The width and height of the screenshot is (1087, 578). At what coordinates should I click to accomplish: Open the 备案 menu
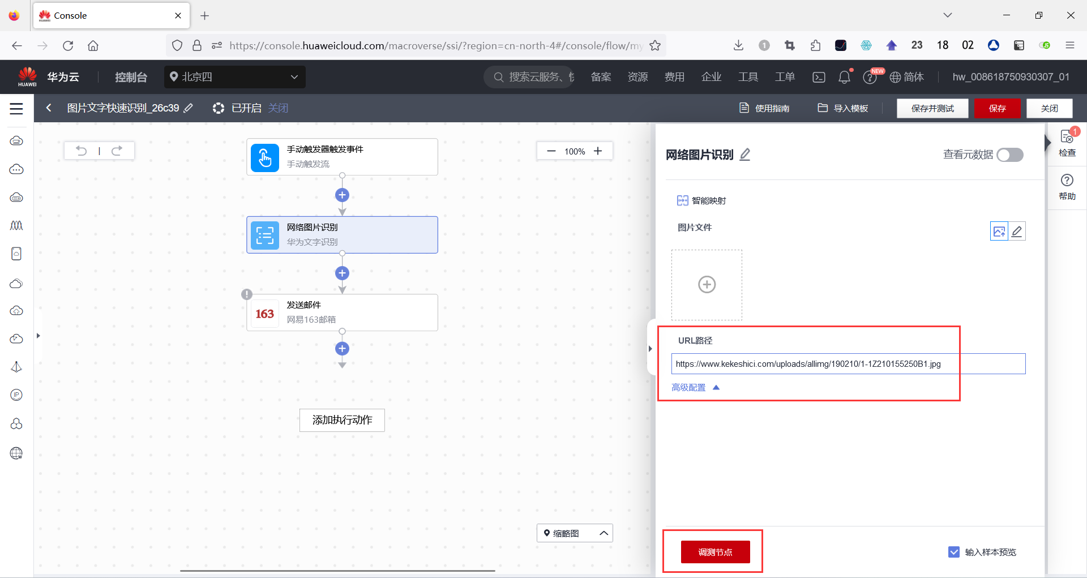601,77
